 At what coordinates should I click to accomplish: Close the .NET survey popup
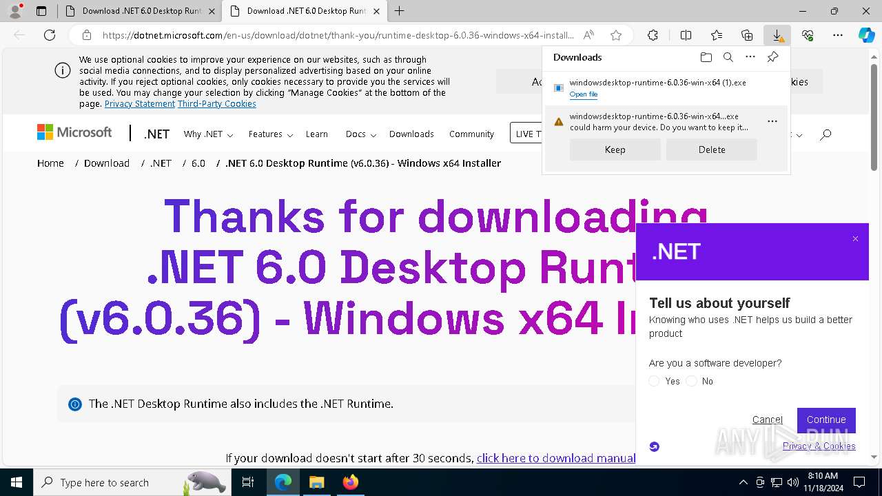coord(855,239)
